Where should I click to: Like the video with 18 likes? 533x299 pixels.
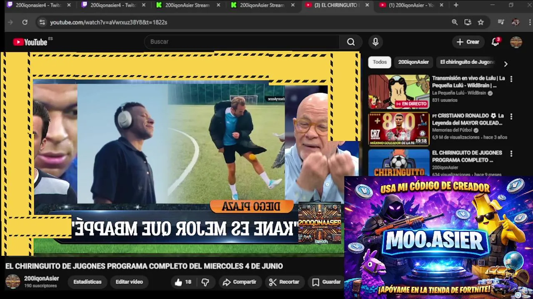(x=183, y=282)
